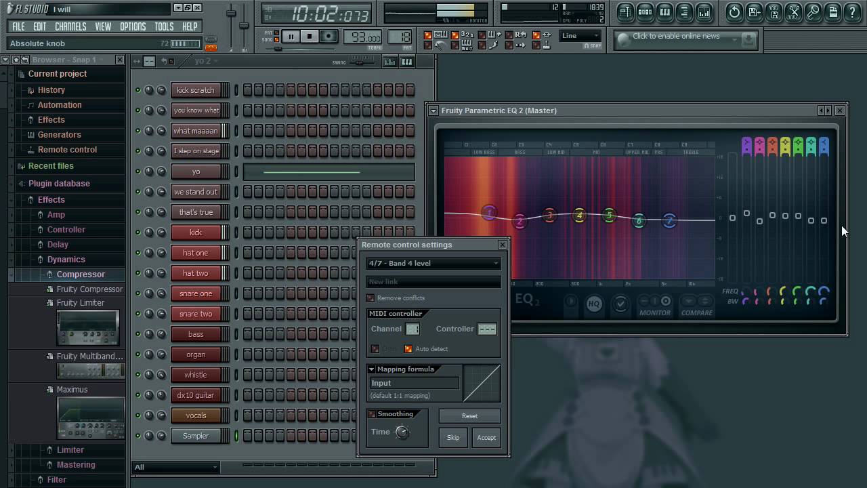
Task: Select the kick scratch channel button
Action: 195,90
